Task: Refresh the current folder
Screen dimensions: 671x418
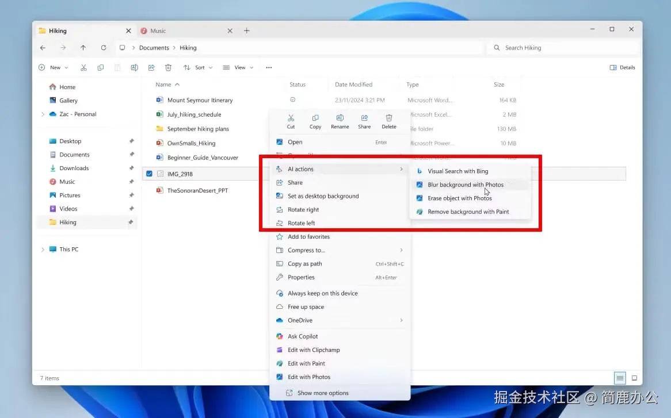Action: click(x=104, y=48)
